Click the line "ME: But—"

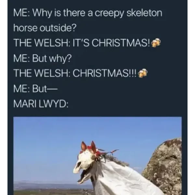coord(35,89)
